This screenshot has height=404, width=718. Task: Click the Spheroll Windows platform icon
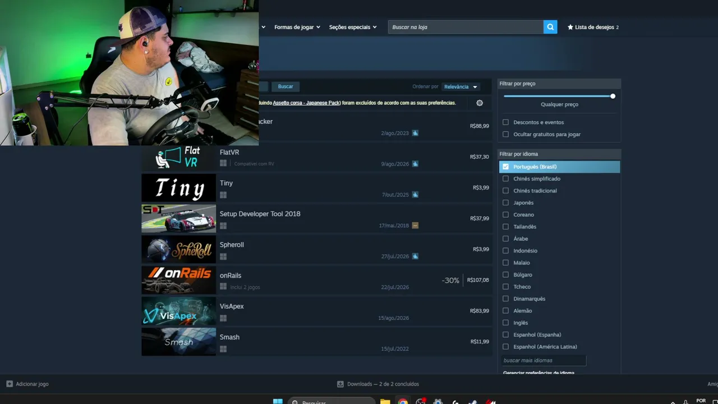(x=223, y=256)
